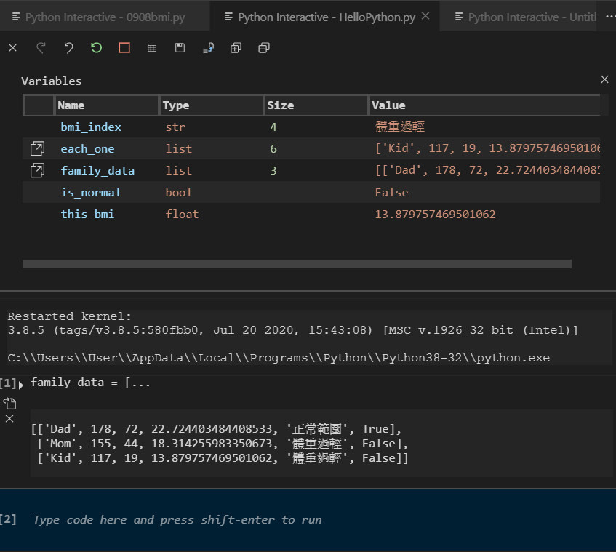Image resolution: width=616 pixels, height=552 pixels.
Task: Open family_data in data viewer
Action: [x=37, y=171]
